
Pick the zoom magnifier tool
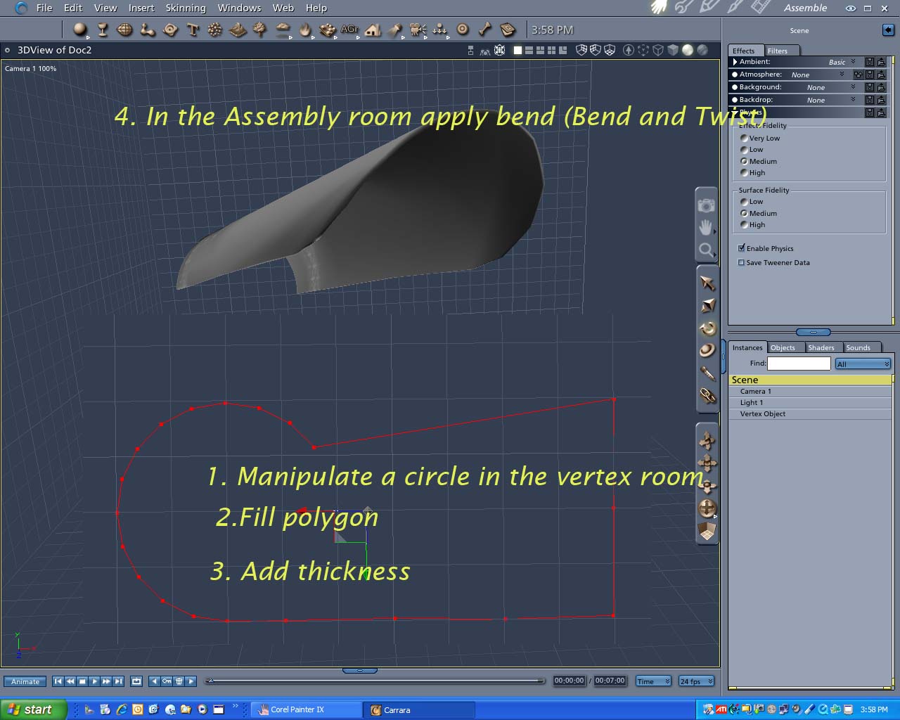[706, 250]
